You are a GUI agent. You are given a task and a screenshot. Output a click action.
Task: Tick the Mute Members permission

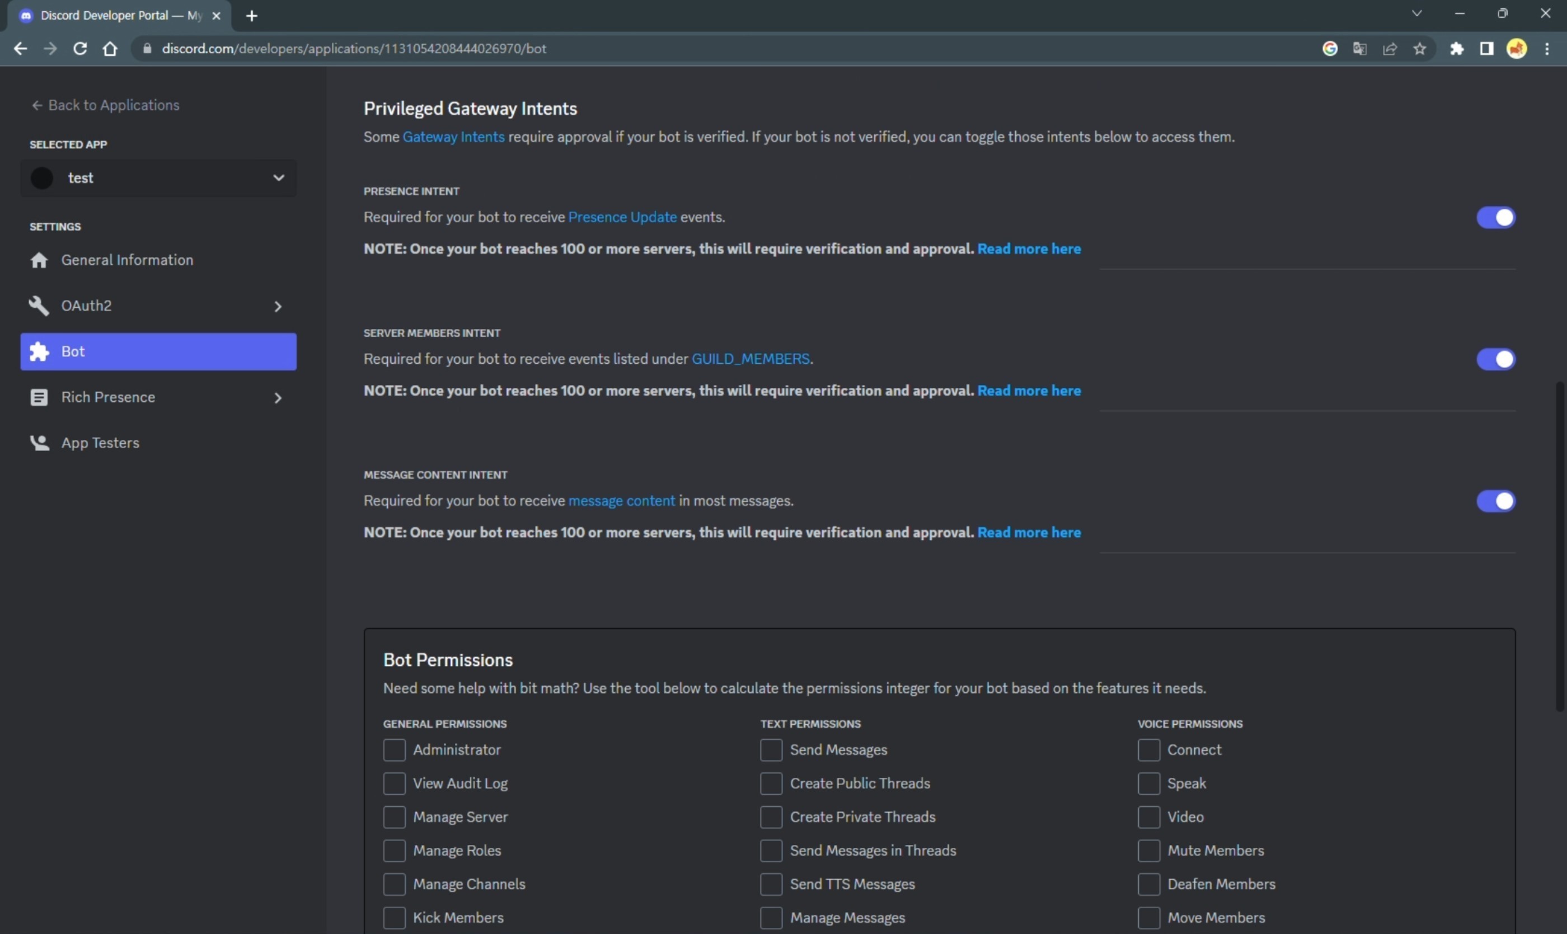pos(1149,851)
